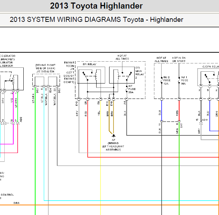Click the "2013 Toyota Highlander" title heading
The image size is (219, 215).
pos(96,6)
